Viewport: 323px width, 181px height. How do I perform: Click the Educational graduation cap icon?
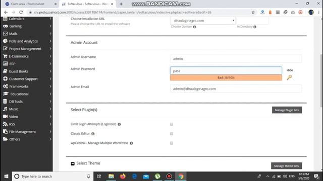(6, 94)
